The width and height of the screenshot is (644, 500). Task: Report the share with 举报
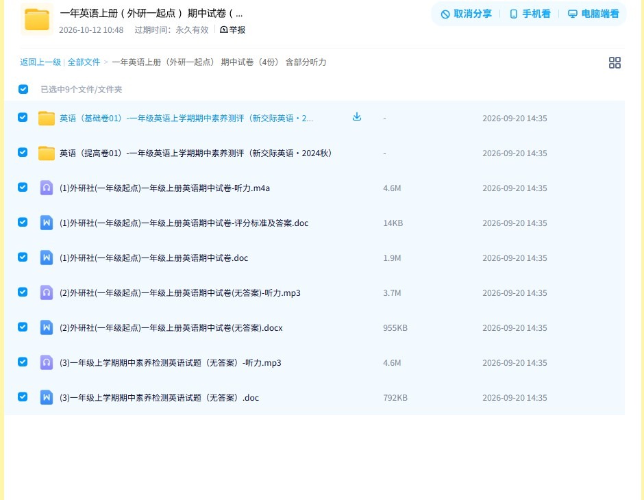click(233, 29)
